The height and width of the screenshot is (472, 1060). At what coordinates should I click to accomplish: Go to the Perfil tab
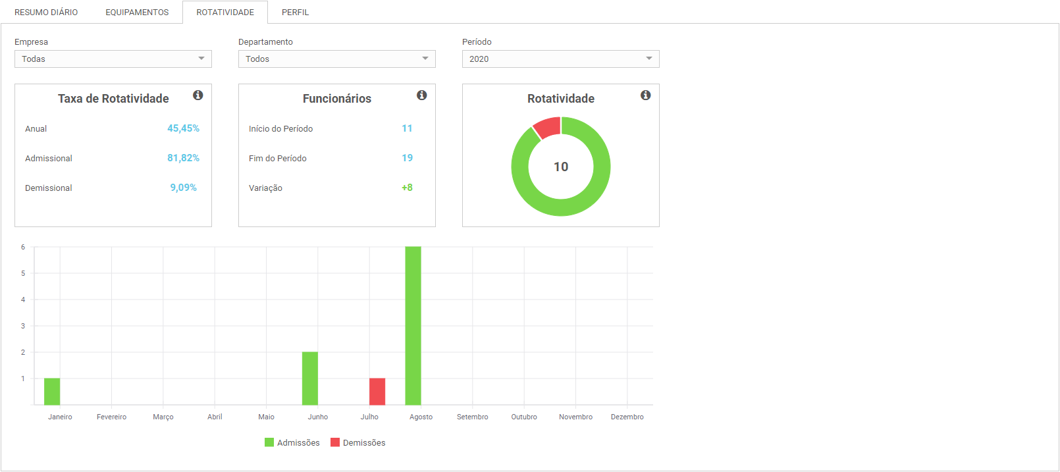tap(295, 13)
